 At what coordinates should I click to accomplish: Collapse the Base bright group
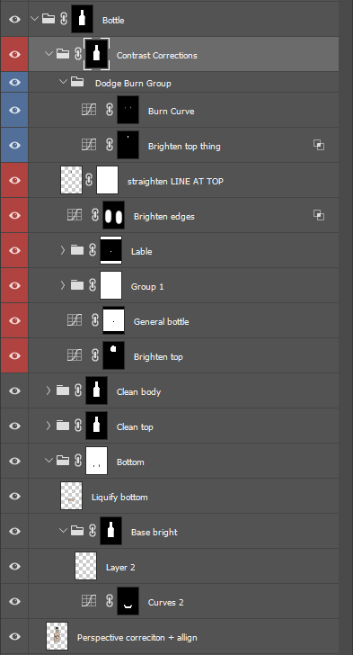pyautogui.click(x=63, y=531)
